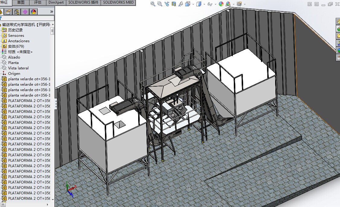Click Zoom to Fit magnifier icon
The width and height of the screenshot is (340, 207).
(x=153, y=4)
